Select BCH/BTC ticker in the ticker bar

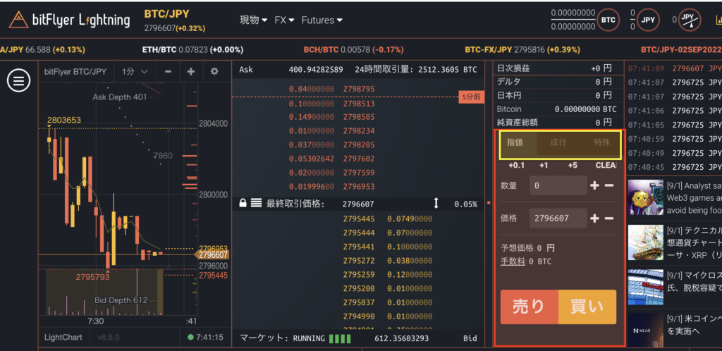[353, 49]
